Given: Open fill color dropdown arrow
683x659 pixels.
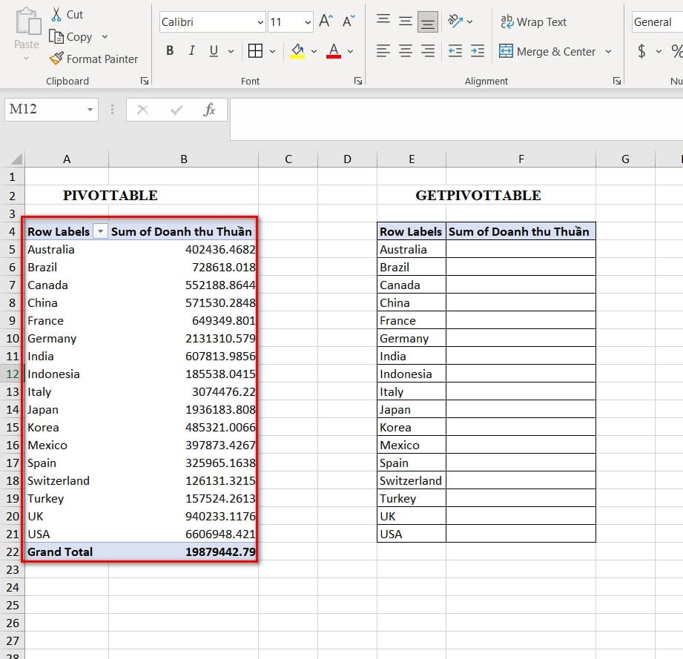Looking at the screenshot, I should point(314,51).
